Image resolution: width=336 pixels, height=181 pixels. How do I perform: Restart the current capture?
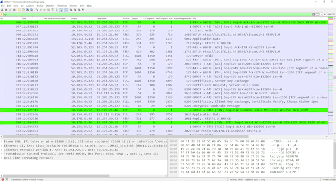point(10,10)
